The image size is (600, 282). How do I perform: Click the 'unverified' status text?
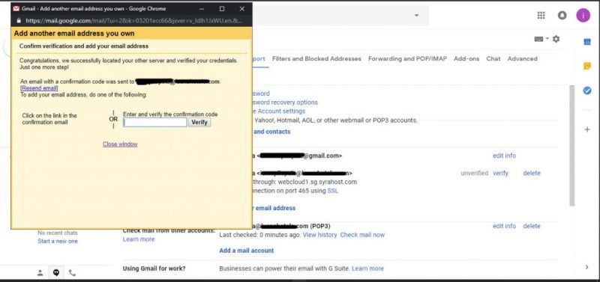(475, 174)
